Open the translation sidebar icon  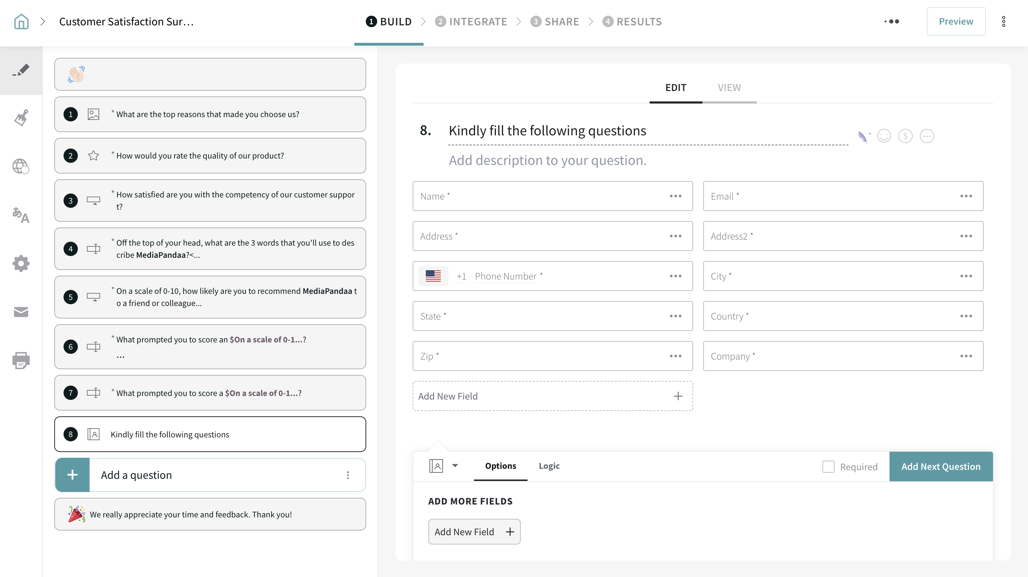tap(21, 215)
